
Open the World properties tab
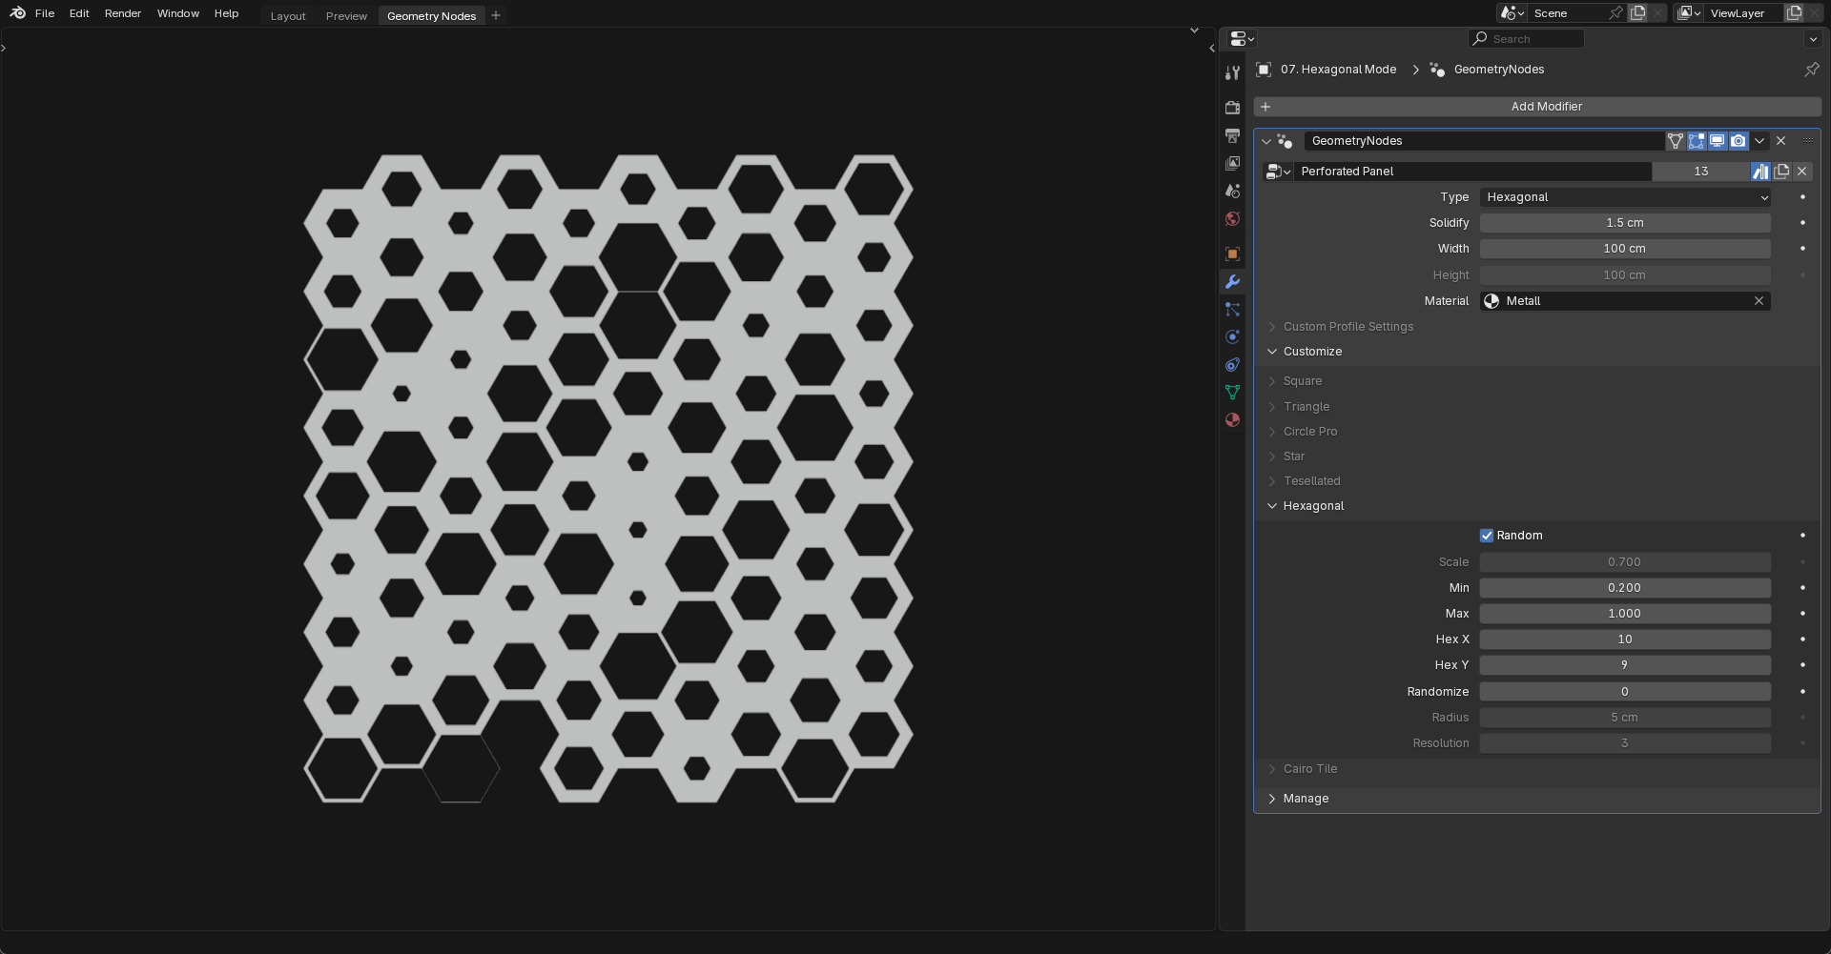pyautogui.click(x=1232, y=218)
